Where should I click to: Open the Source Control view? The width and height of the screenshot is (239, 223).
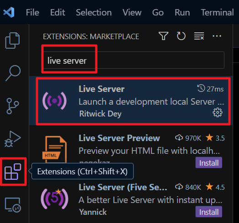pos(13,106)
